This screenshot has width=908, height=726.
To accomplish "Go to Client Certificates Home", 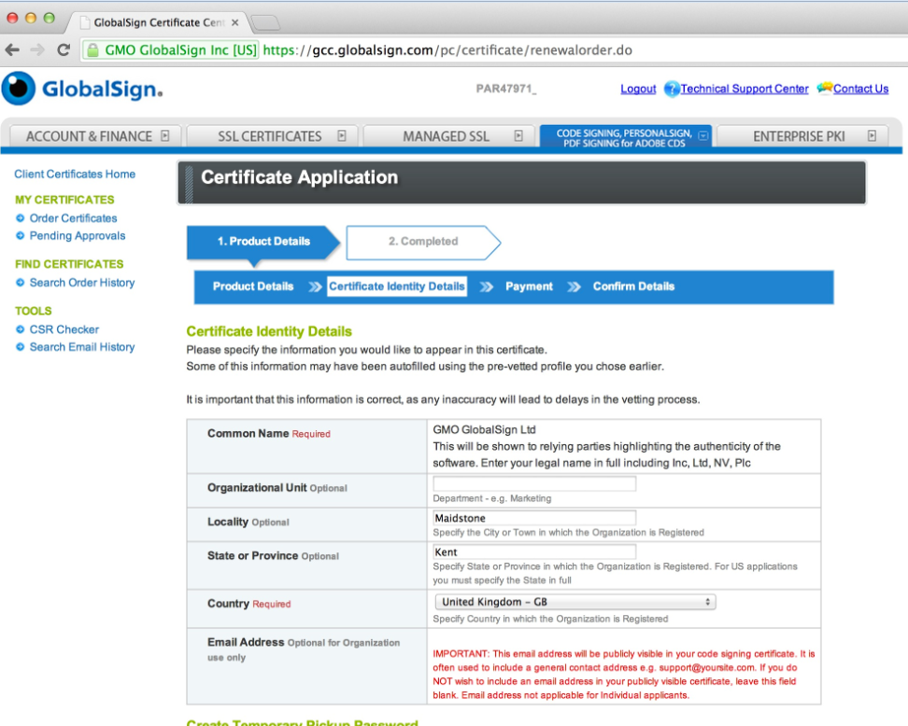I will (x=75, y=175).
